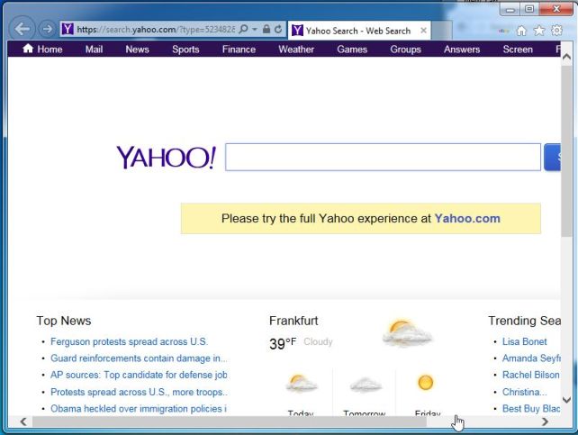Click Today's partly cloudy forecast icon

coord(302,384)
